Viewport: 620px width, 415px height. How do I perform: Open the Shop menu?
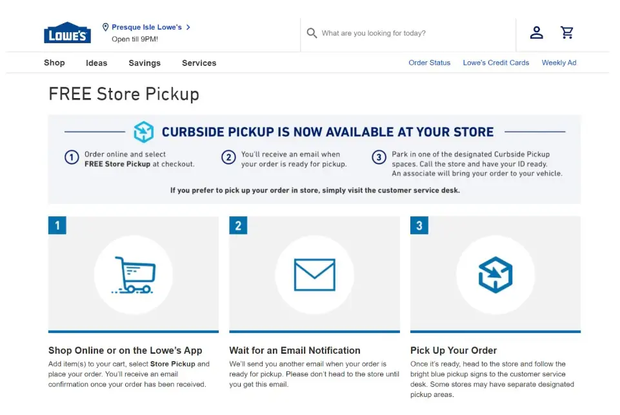pos(54,63)
